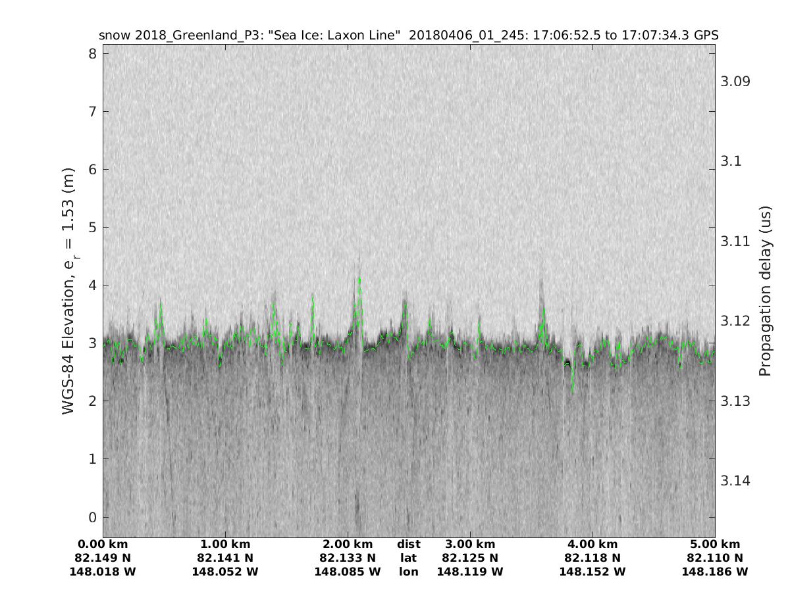Image resolution: width=790 pixels, height=592 pixels.
Task: Click the 0 tick label on elevation axis
Action: pyautogui.click(x=92, y=517)
